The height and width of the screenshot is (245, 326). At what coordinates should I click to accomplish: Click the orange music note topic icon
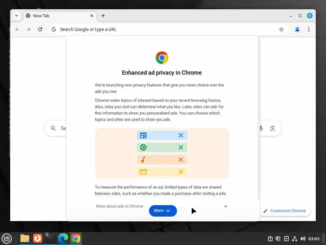(x=143, y=160)
